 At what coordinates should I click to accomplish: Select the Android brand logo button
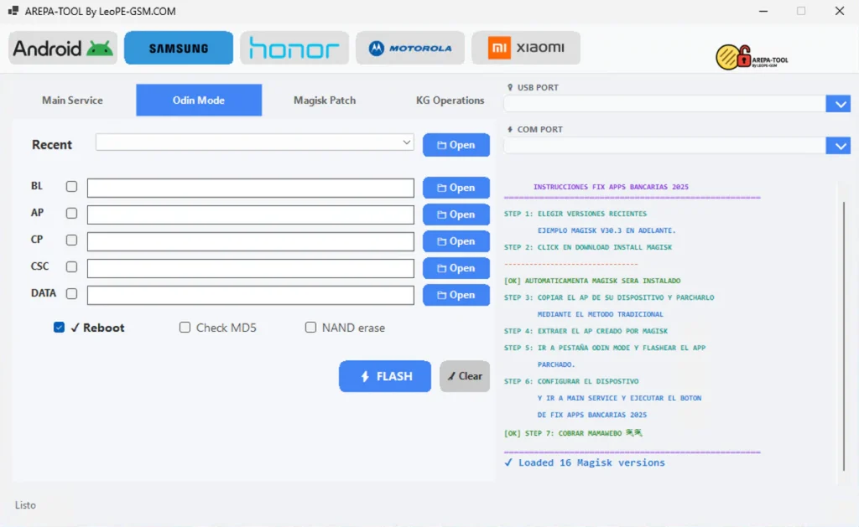pyautogui.click(x=63, y=49)
